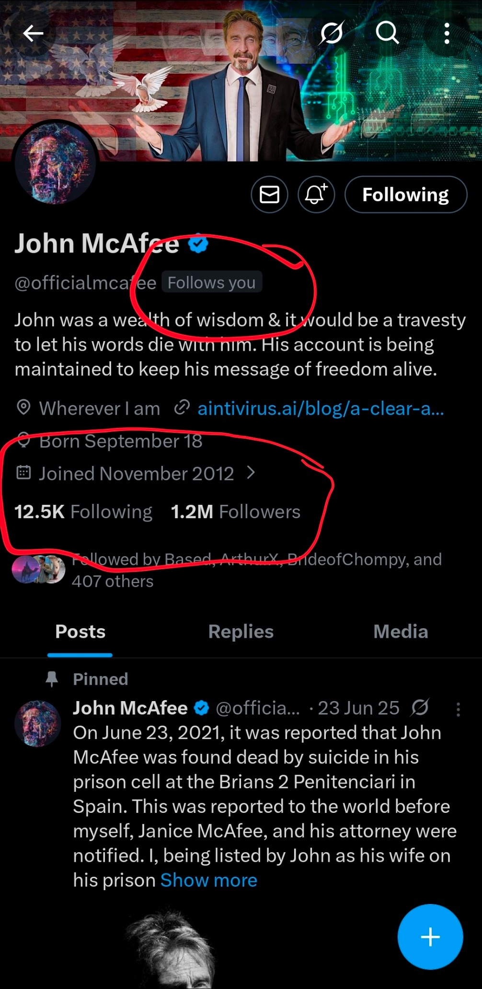The width and height of the screenshot is (482, 989).
Task: Open the Followed by Based, ArthurX list
Action: coord(256,570)
